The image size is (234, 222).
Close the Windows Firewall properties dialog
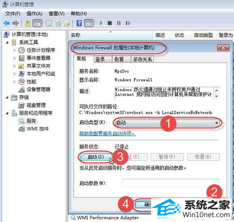tap(223, 48)
